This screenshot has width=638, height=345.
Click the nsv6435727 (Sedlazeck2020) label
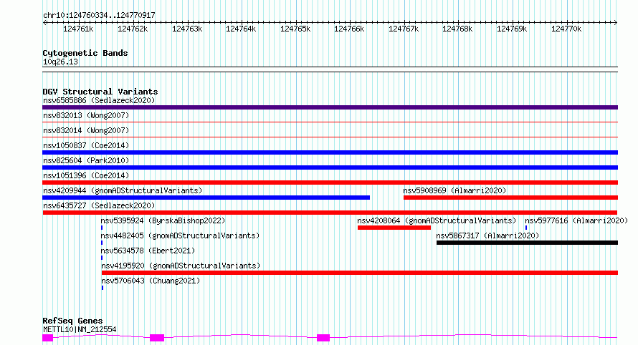point(99,205)
